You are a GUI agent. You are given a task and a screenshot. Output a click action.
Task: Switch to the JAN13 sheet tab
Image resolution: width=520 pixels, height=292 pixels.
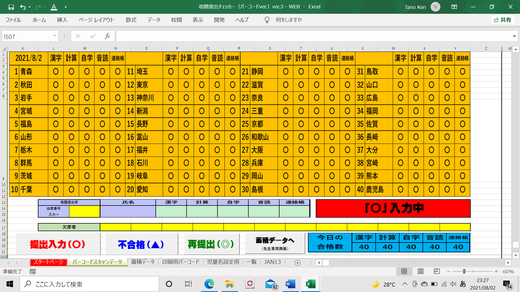(x=272, y=262)
